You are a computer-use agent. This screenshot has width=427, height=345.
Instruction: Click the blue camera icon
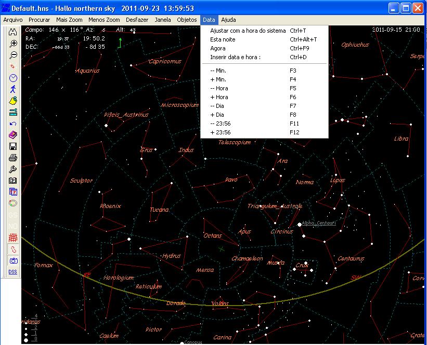click(x=13, y=261)
